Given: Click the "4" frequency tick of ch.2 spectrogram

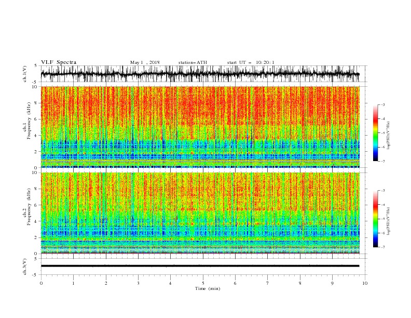Looking at the screenshot, I should click(36, 221).
